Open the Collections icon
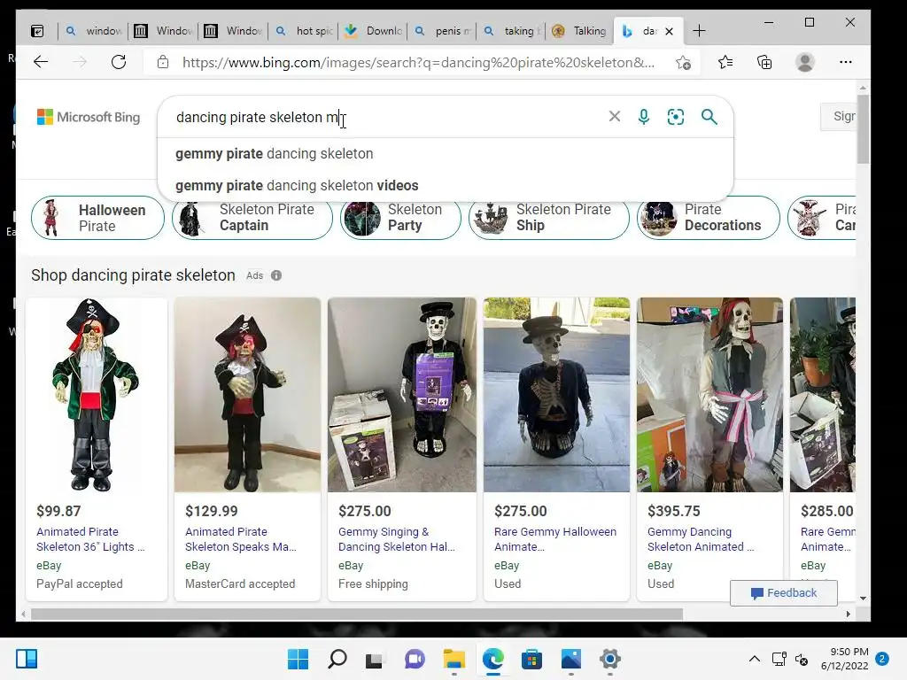907x680 pixels. (x=764, y=62)
